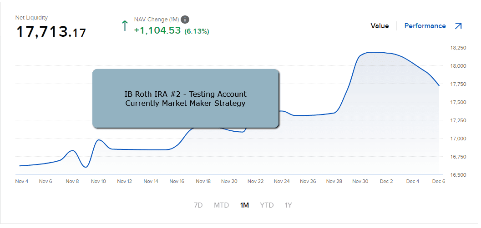The image size is (481, 228).
Task: Select the 1Y time range
Action: tap(289, 205)
